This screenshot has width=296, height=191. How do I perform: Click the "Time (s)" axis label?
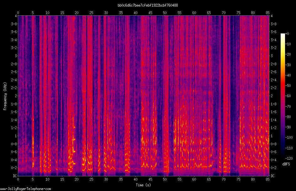click(143, 185)
